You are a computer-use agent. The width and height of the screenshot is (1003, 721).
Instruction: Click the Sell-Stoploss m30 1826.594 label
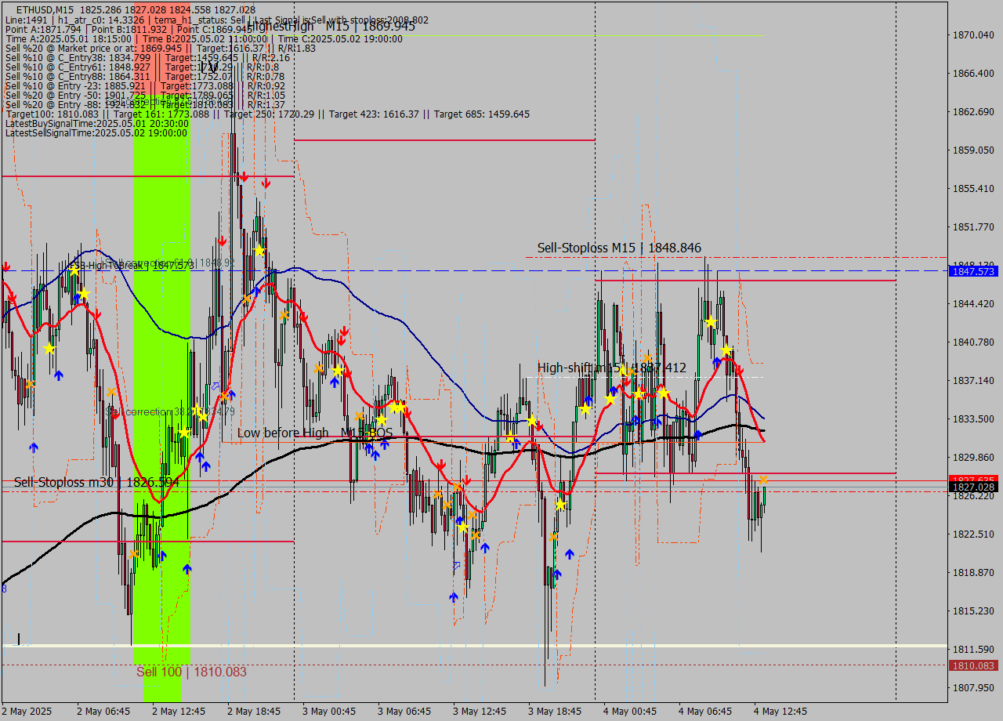96,483
